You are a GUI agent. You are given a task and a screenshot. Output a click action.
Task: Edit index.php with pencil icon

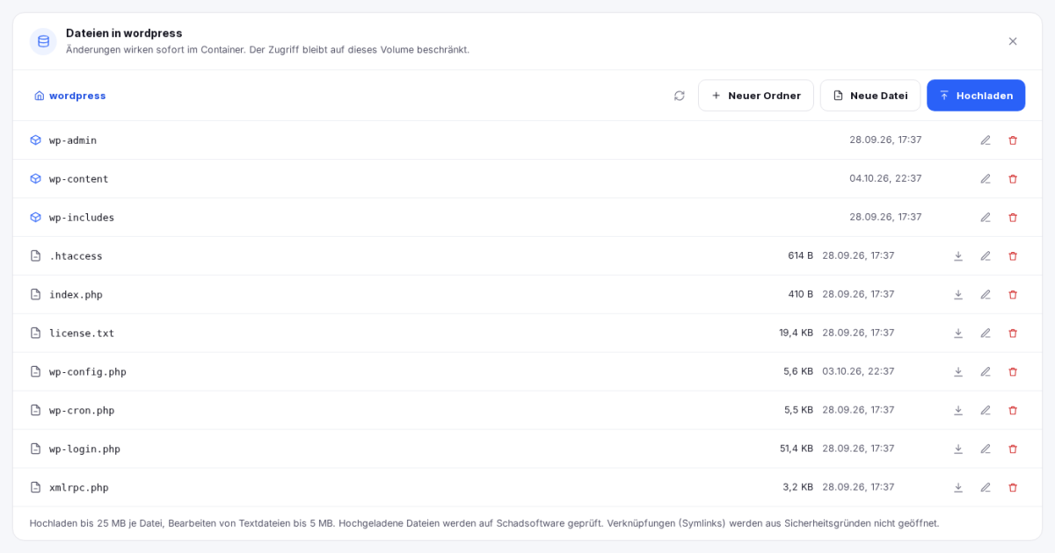coord(986,295)
